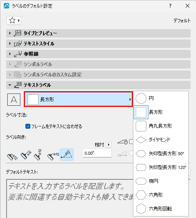
Task: Click the 90° arrow rectangle icon
Action: click(x=141, y=154)
